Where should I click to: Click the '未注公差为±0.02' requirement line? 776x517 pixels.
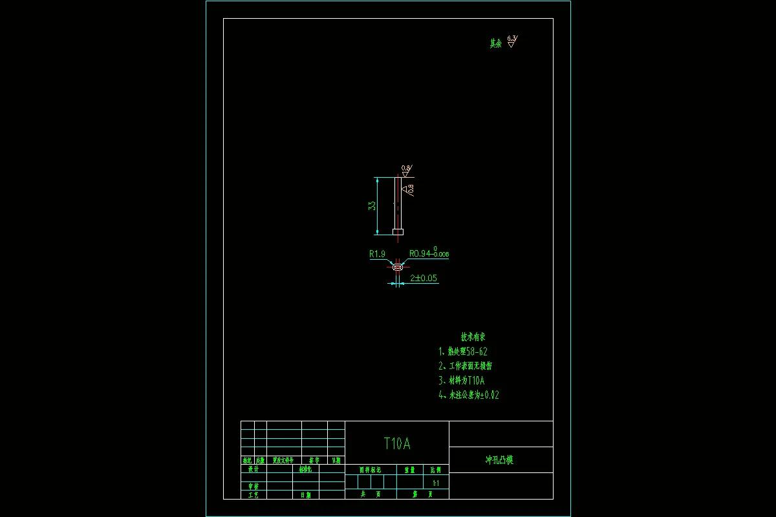[469, 395]
